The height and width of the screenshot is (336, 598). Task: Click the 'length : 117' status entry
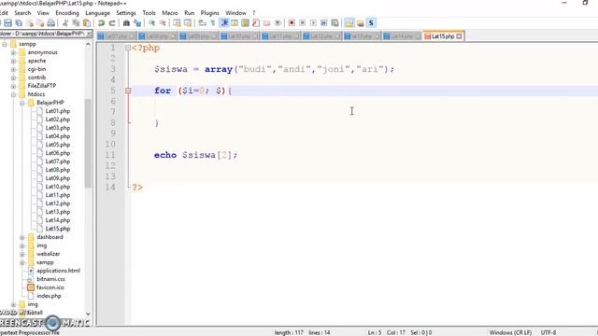pyautogui.click(x=289, y=332)
